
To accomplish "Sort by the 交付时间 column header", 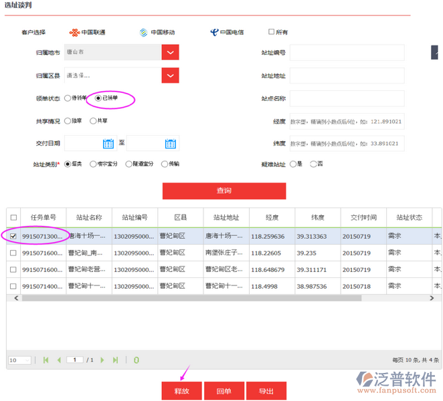I will point(363,217).
